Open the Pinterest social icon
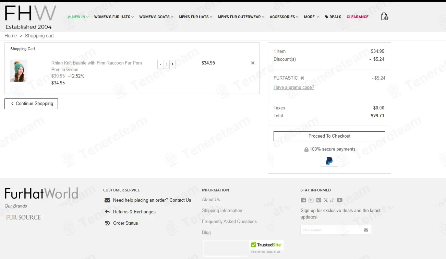This screenshot has height=259, width=446. [319, 200]
